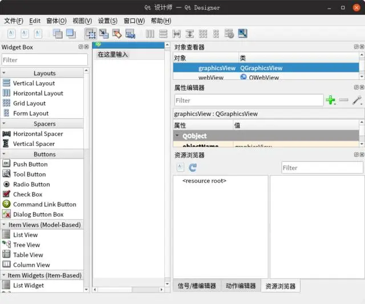The height and width of the screenshot is (304, 365).
Task: Click the Break Layout toolbar icon
Action: (x=229, y=34)
